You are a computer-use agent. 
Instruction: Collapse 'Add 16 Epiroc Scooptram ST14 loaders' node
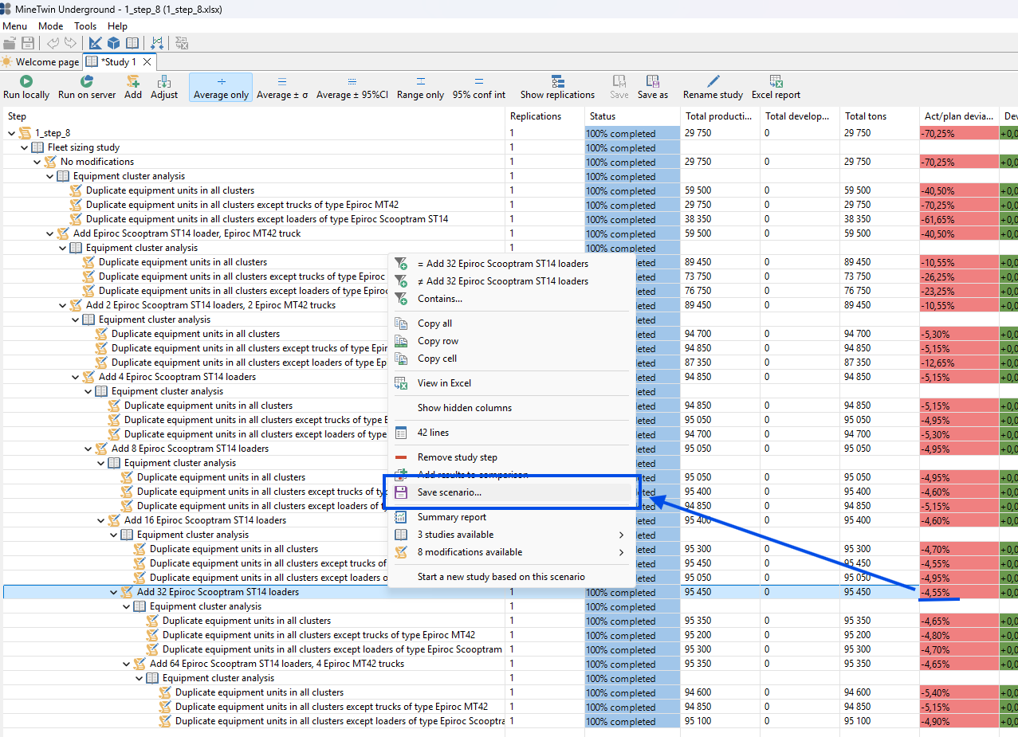coord(100,520)
